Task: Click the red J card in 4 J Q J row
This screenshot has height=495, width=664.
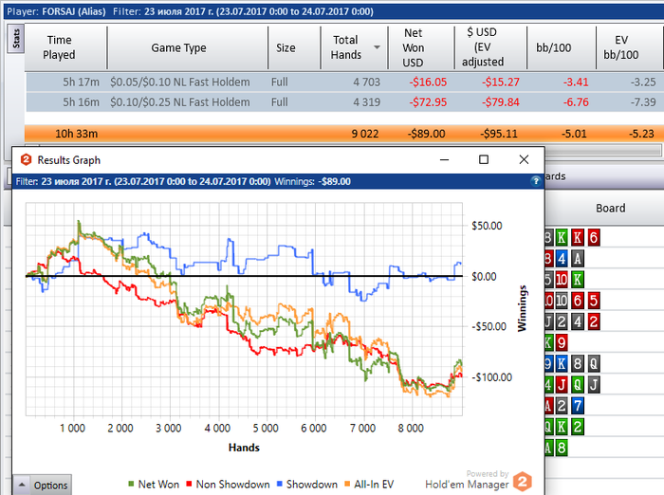Action: click(562, 385)
